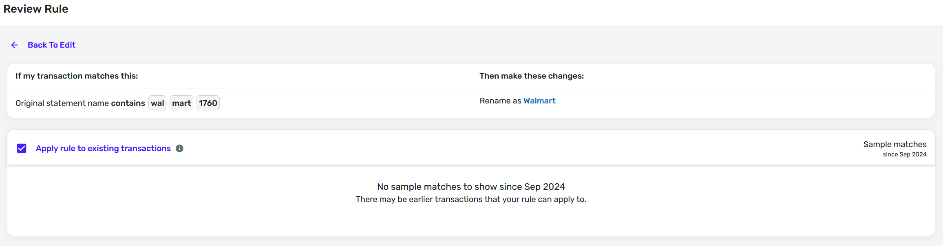
Task: Click the bold 'contains' condition word
Action: tap(128, 103)
